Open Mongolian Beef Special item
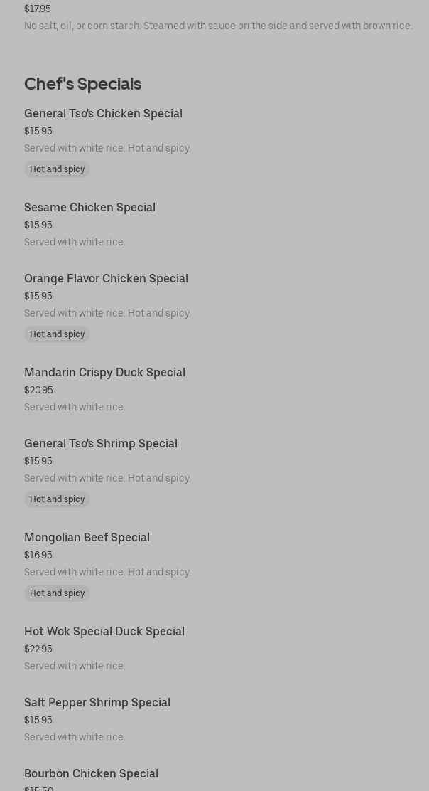 87,538
